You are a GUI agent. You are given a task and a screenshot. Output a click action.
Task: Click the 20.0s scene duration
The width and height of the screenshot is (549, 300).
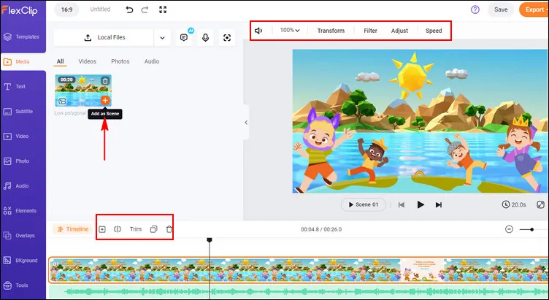point(514,204)
